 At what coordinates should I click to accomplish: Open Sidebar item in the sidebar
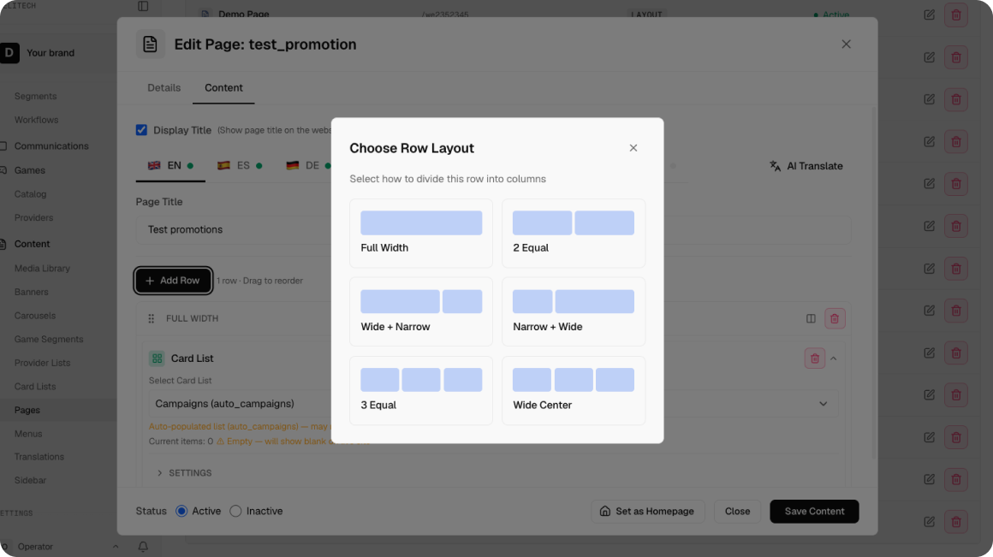31,480
